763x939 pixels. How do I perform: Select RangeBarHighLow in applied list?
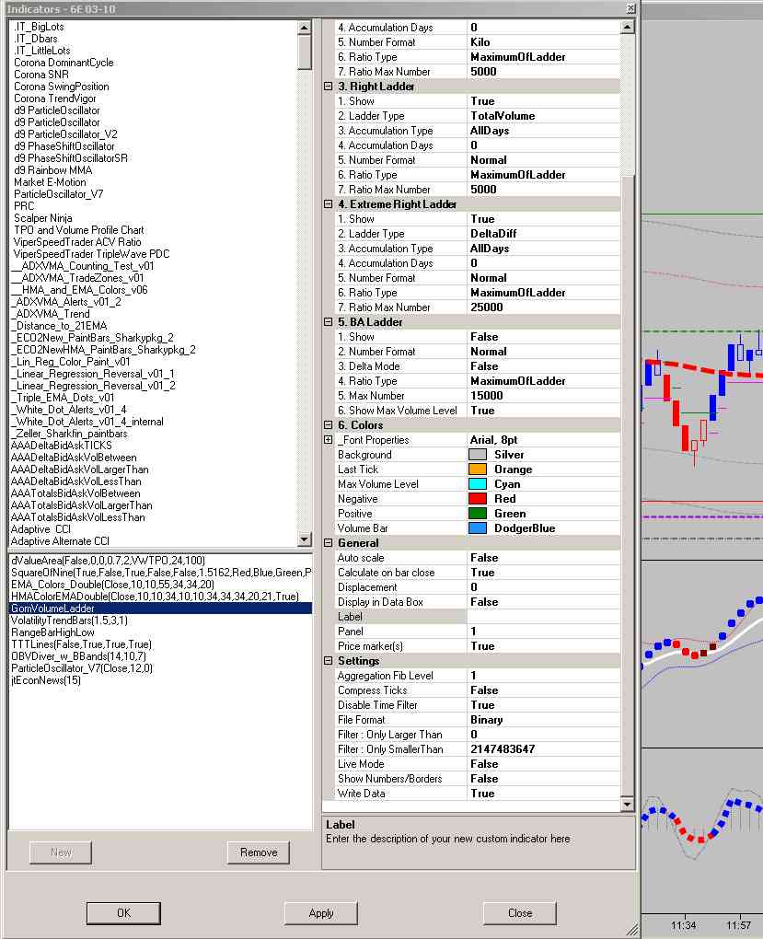coord(52,632)
